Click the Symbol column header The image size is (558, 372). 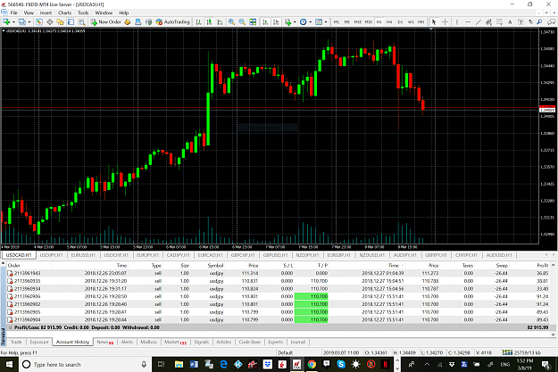pyautogui.click(x=215, y=265)
